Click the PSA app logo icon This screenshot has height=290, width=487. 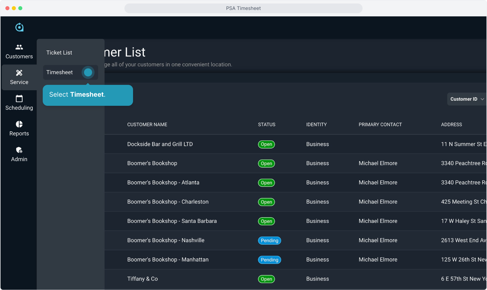(19, 27)
